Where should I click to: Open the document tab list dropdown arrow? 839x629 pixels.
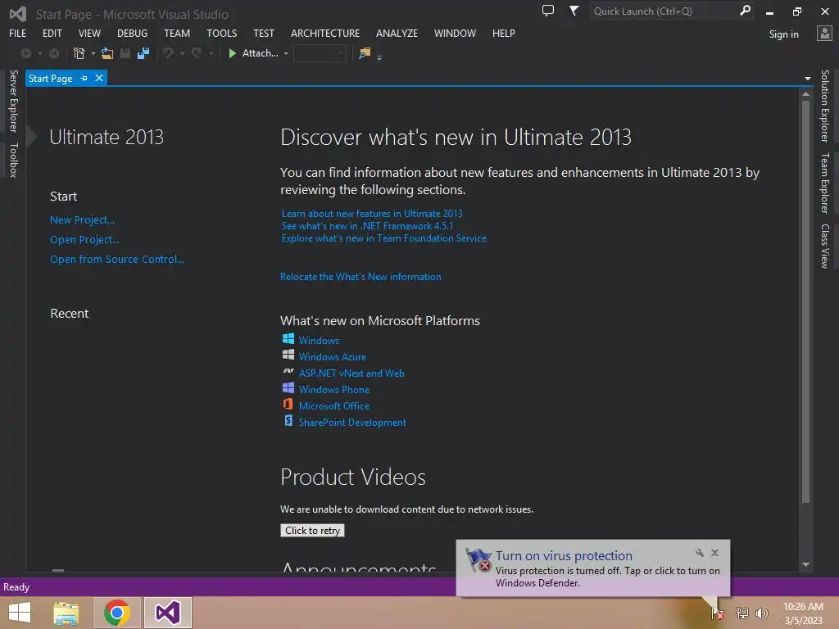tap(807, 79)
